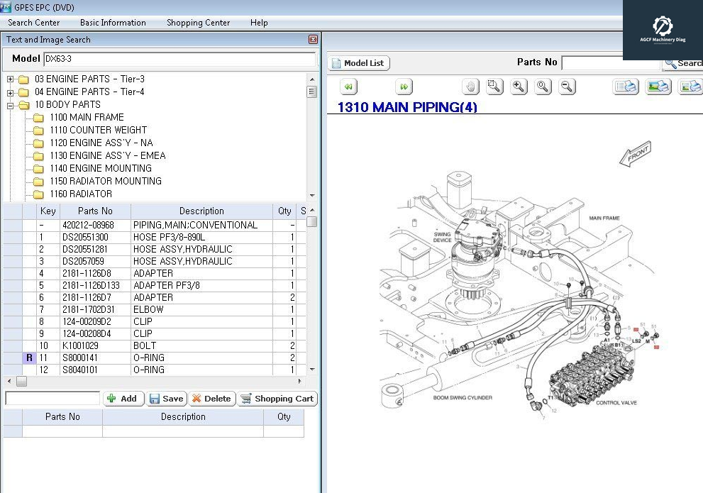Go to the previous diagram page
This screenshot has height=493, width=703.
pos(348,87)
